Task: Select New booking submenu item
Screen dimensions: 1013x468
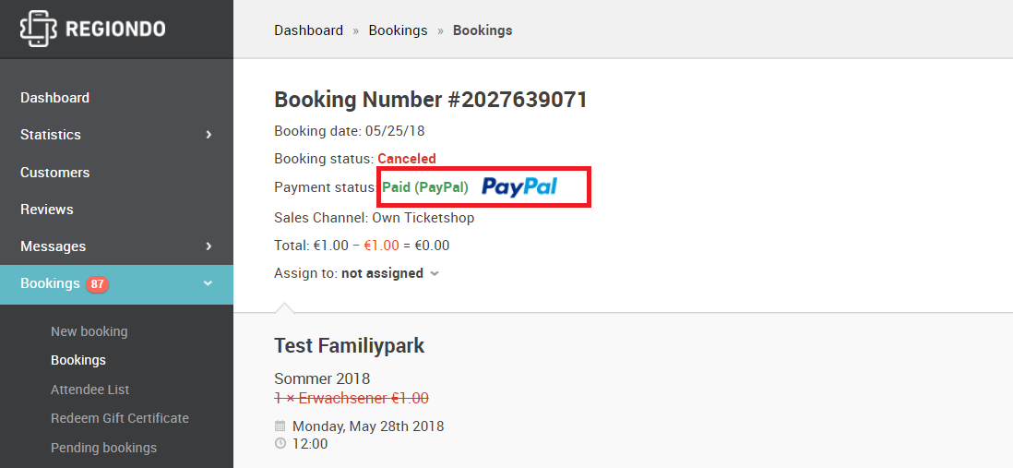Action: point(89,331)
